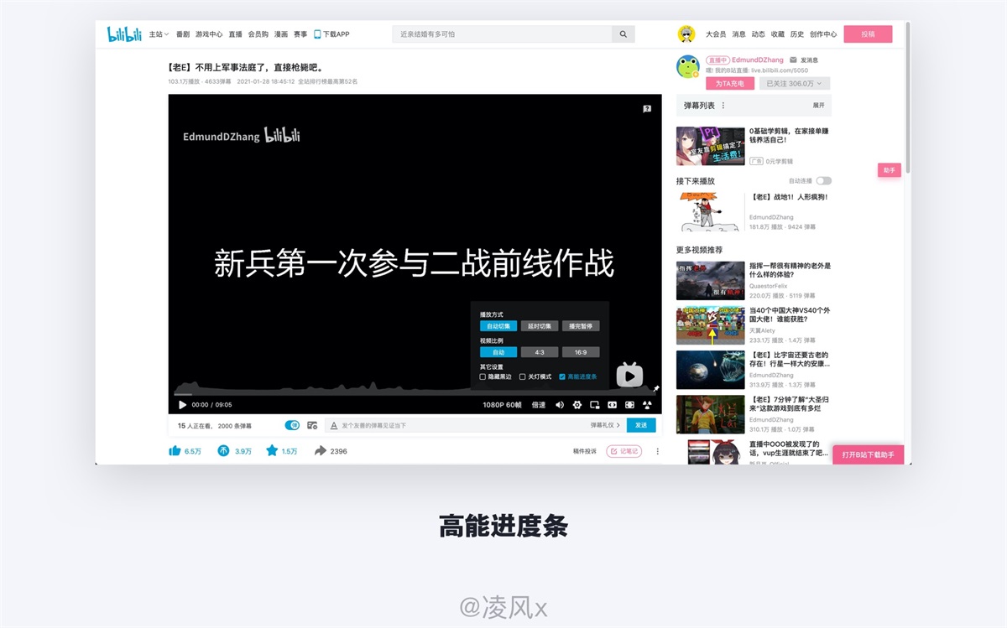Open player settings gear icon
This screenshot has width=1007, height=628.
click(x=577, y=405)
